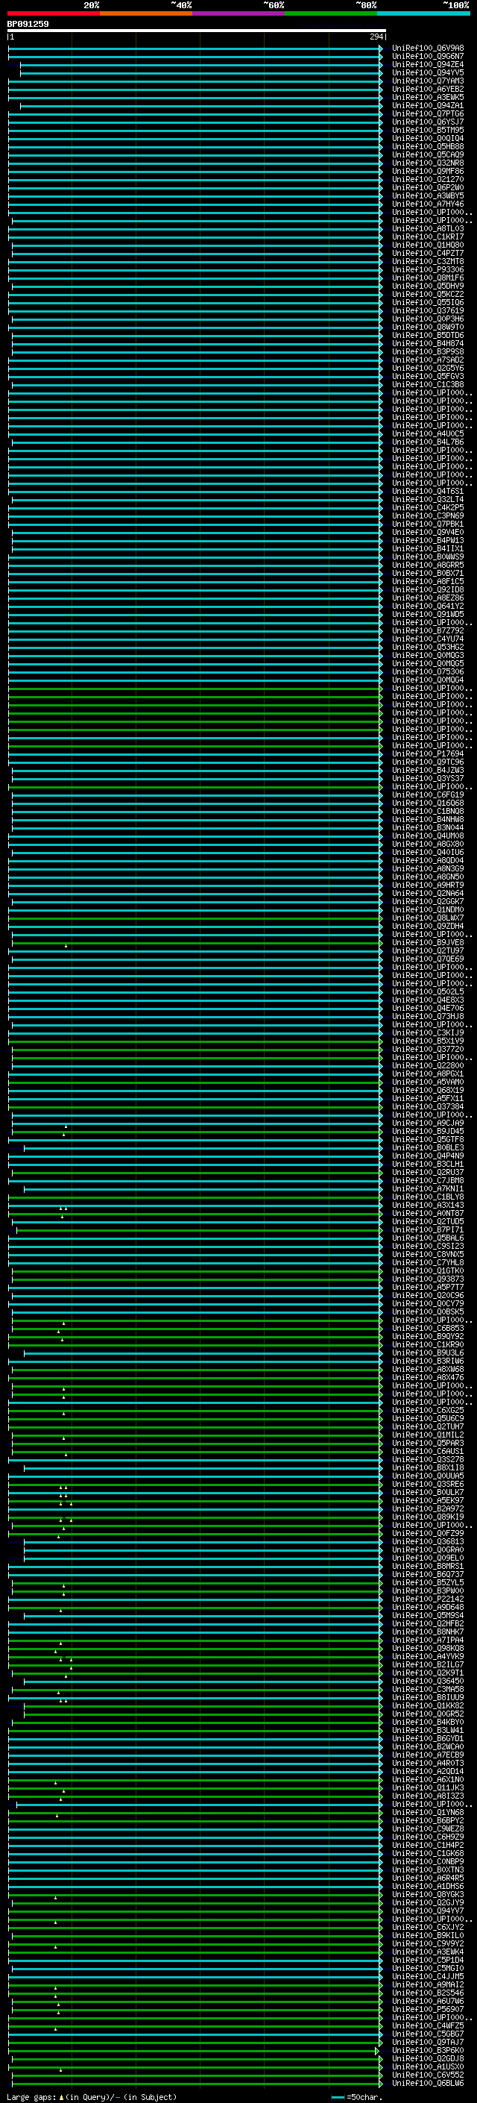
Task: Open the UniRef100_P17694 hit link
Action: [427, 753]
